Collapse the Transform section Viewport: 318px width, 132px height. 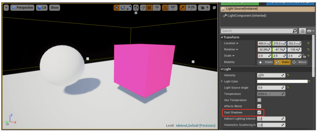tap(222, 37)
